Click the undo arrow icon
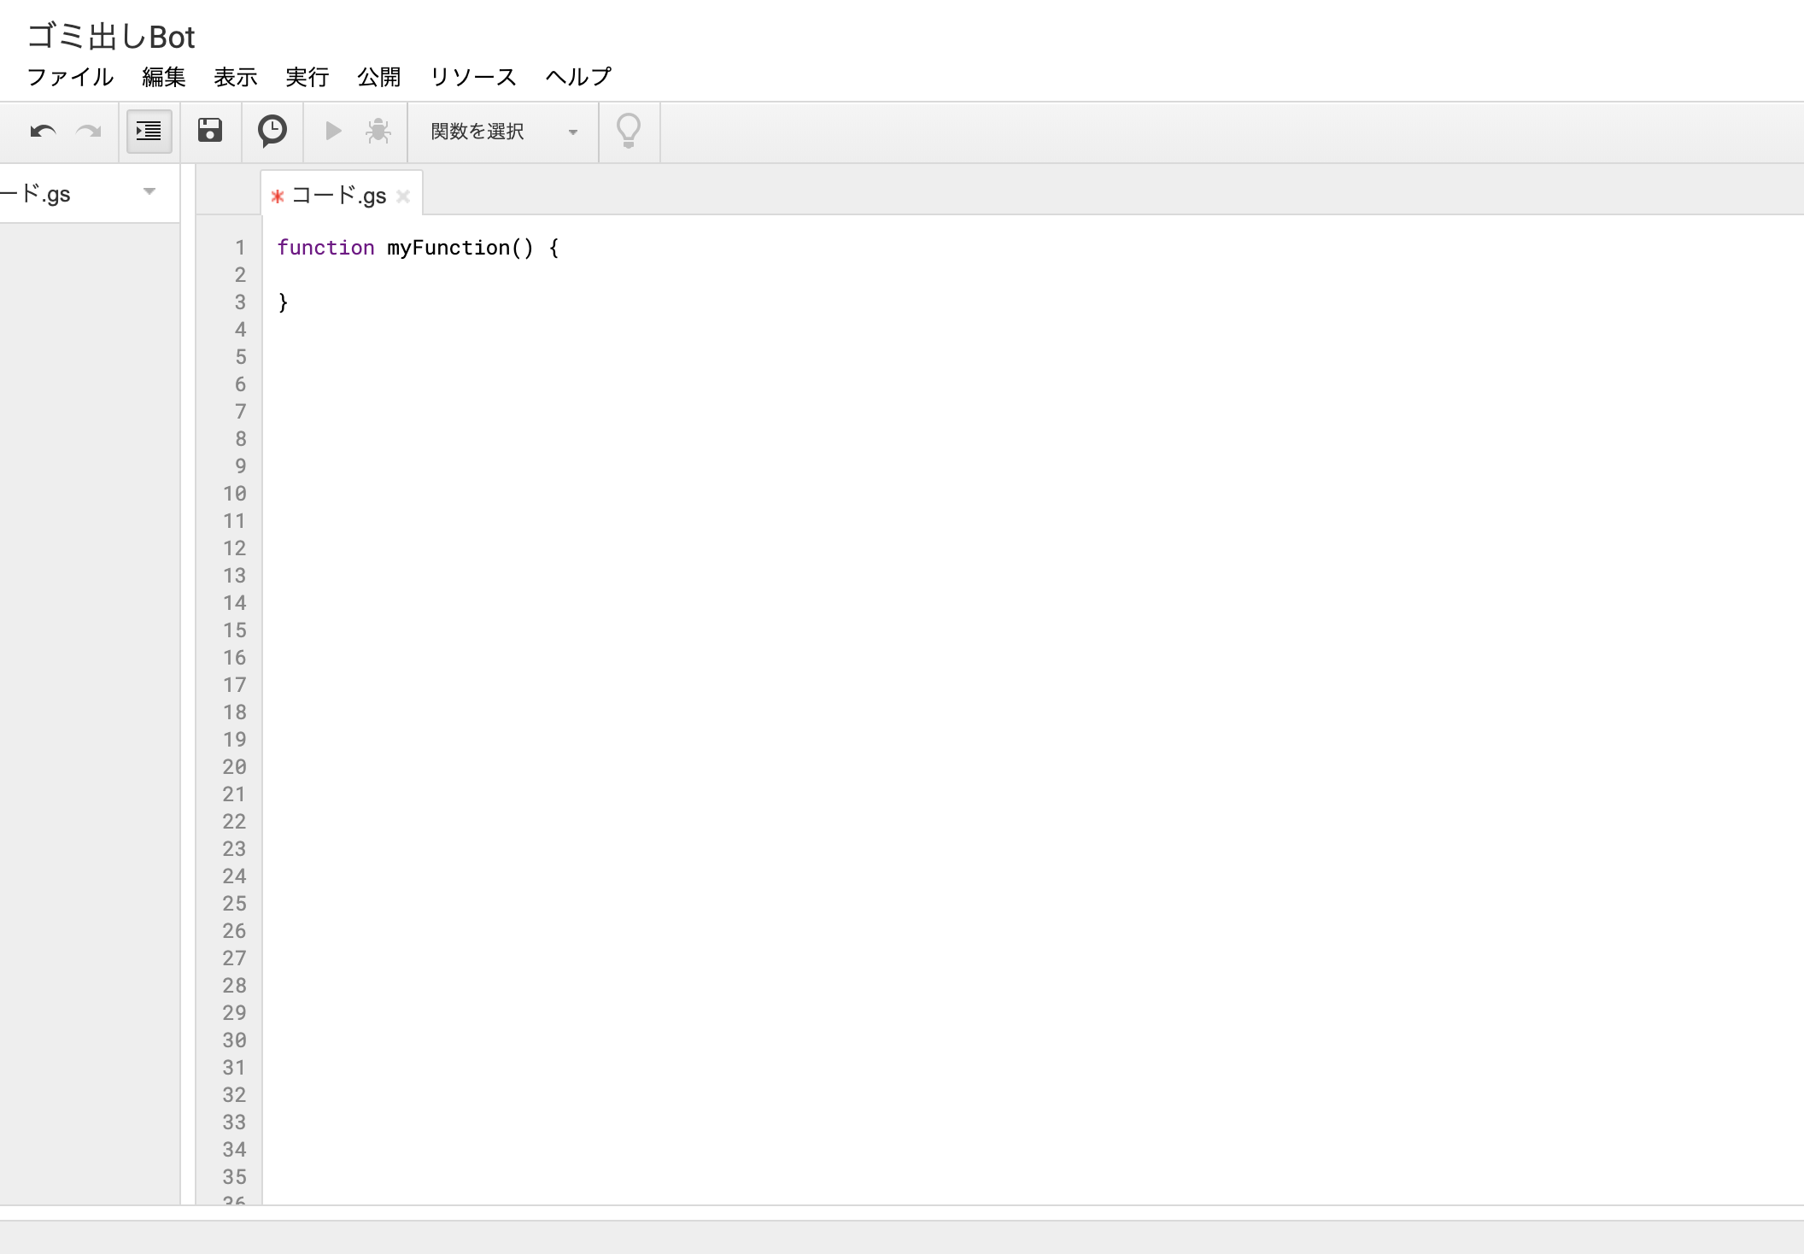The image size is (1804, 1254). [43, 132]
